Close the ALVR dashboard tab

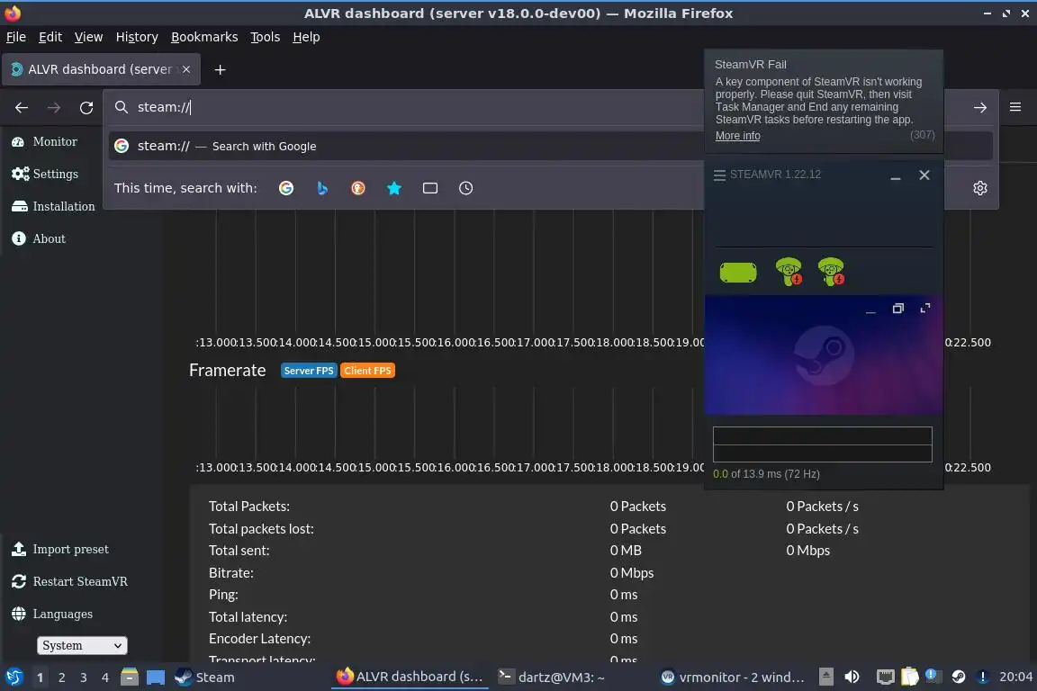click(x=186, y=69)
